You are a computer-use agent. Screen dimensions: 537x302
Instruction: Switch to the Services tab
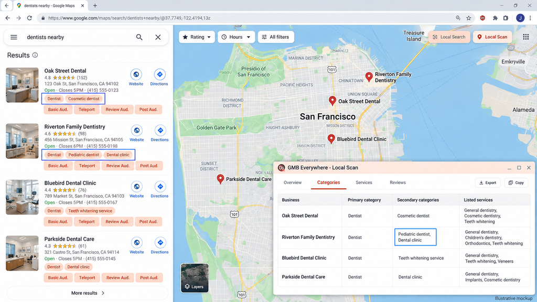pyautogui.click(x=364, y=182)
